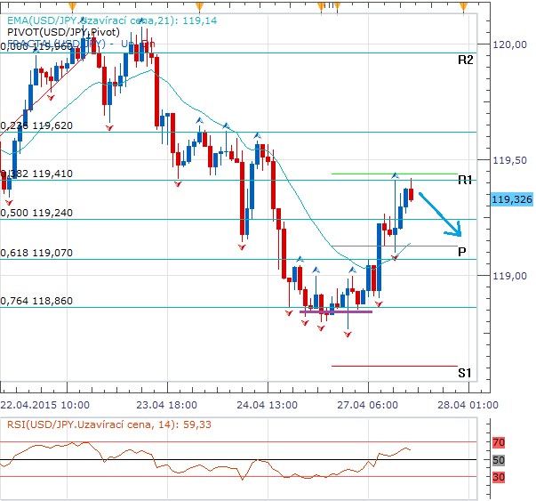
Task: Click the RSI 30 oversold level tag
Action: 499,477
